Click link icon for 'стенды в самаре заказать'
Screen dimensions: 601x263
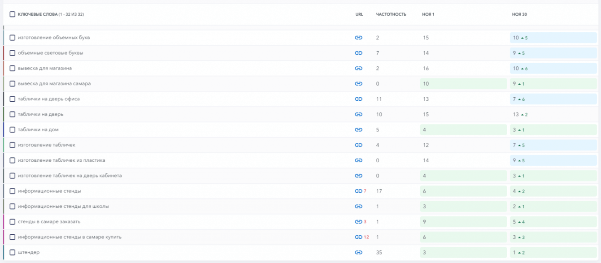click(x=358, y=222)
